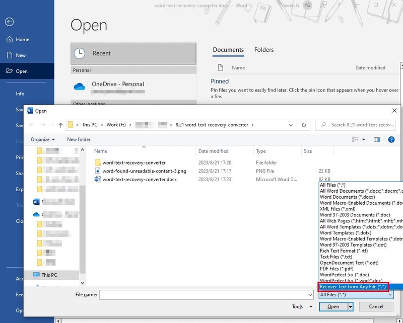Click the Up one level arrow

(60, 125)
